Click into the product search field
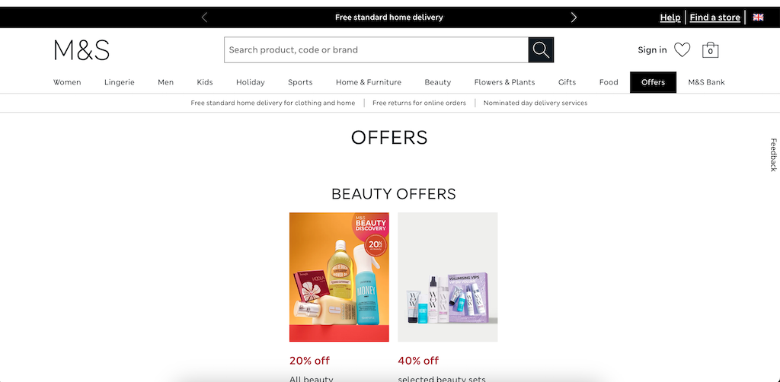 (x=376, y=49)
